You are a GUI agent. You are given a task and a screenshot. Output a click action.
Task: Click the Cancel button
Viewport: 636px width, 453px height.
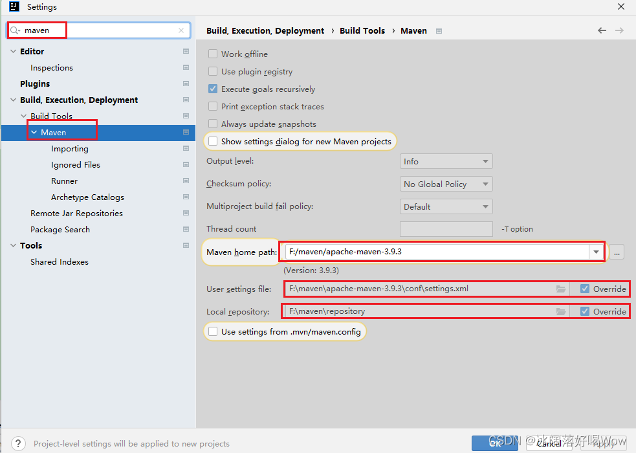(x=549, y=443)
